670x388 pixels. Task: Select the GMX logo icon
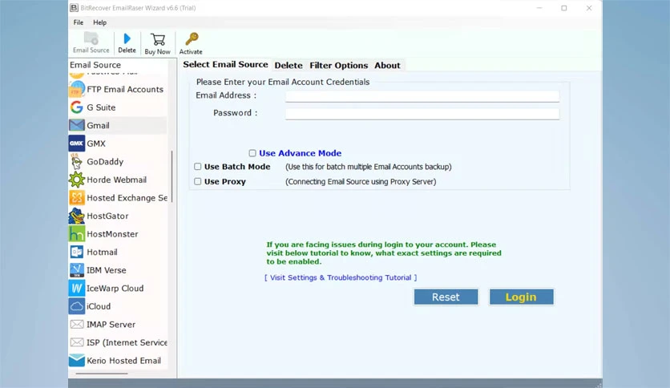[76, 143]
